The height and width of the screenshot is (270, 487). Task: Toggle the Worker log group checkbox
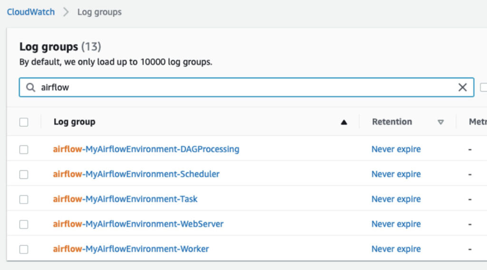tap(24, 249)
